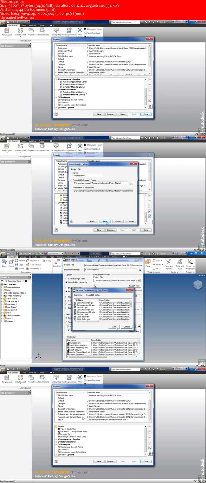The width and height of the screenshot is (206, 483).
Task: Open the Cable and Harness environment
Action: (169, 264)
